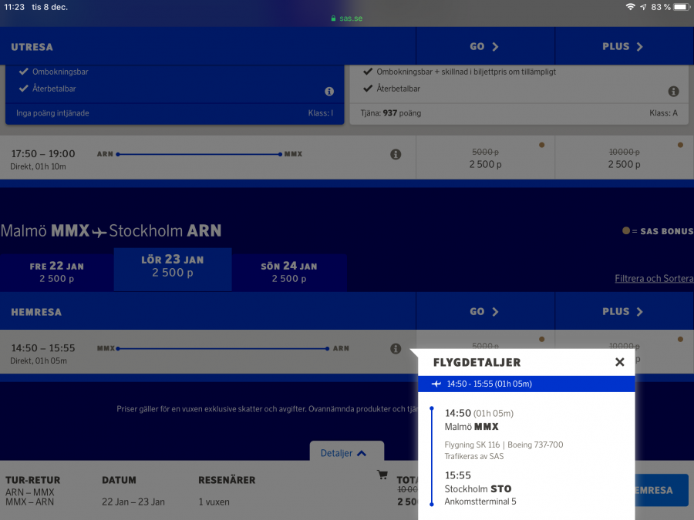Expand PLUS column in Hemresa header
This screenshot has height=520, width=694.
[623, 311]
